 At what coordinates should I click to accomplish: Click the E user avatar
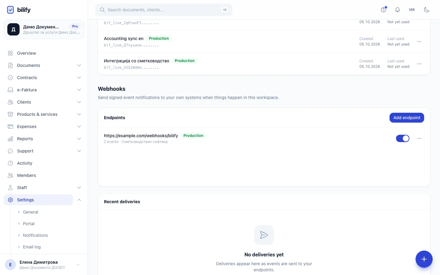click(x=10, y=265)
